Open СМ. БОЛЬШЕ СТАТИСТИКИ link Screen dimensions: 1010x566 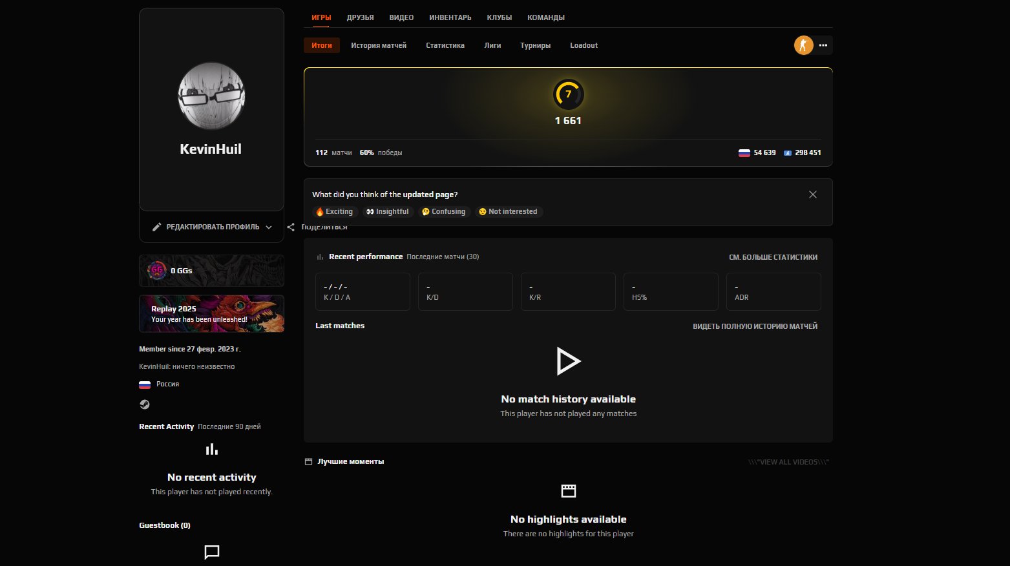(773, 257)
